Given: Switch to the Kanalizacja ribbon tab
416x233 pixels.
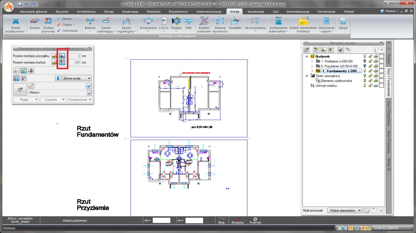Looking at the screenshot, I should [x=256, y=12].
